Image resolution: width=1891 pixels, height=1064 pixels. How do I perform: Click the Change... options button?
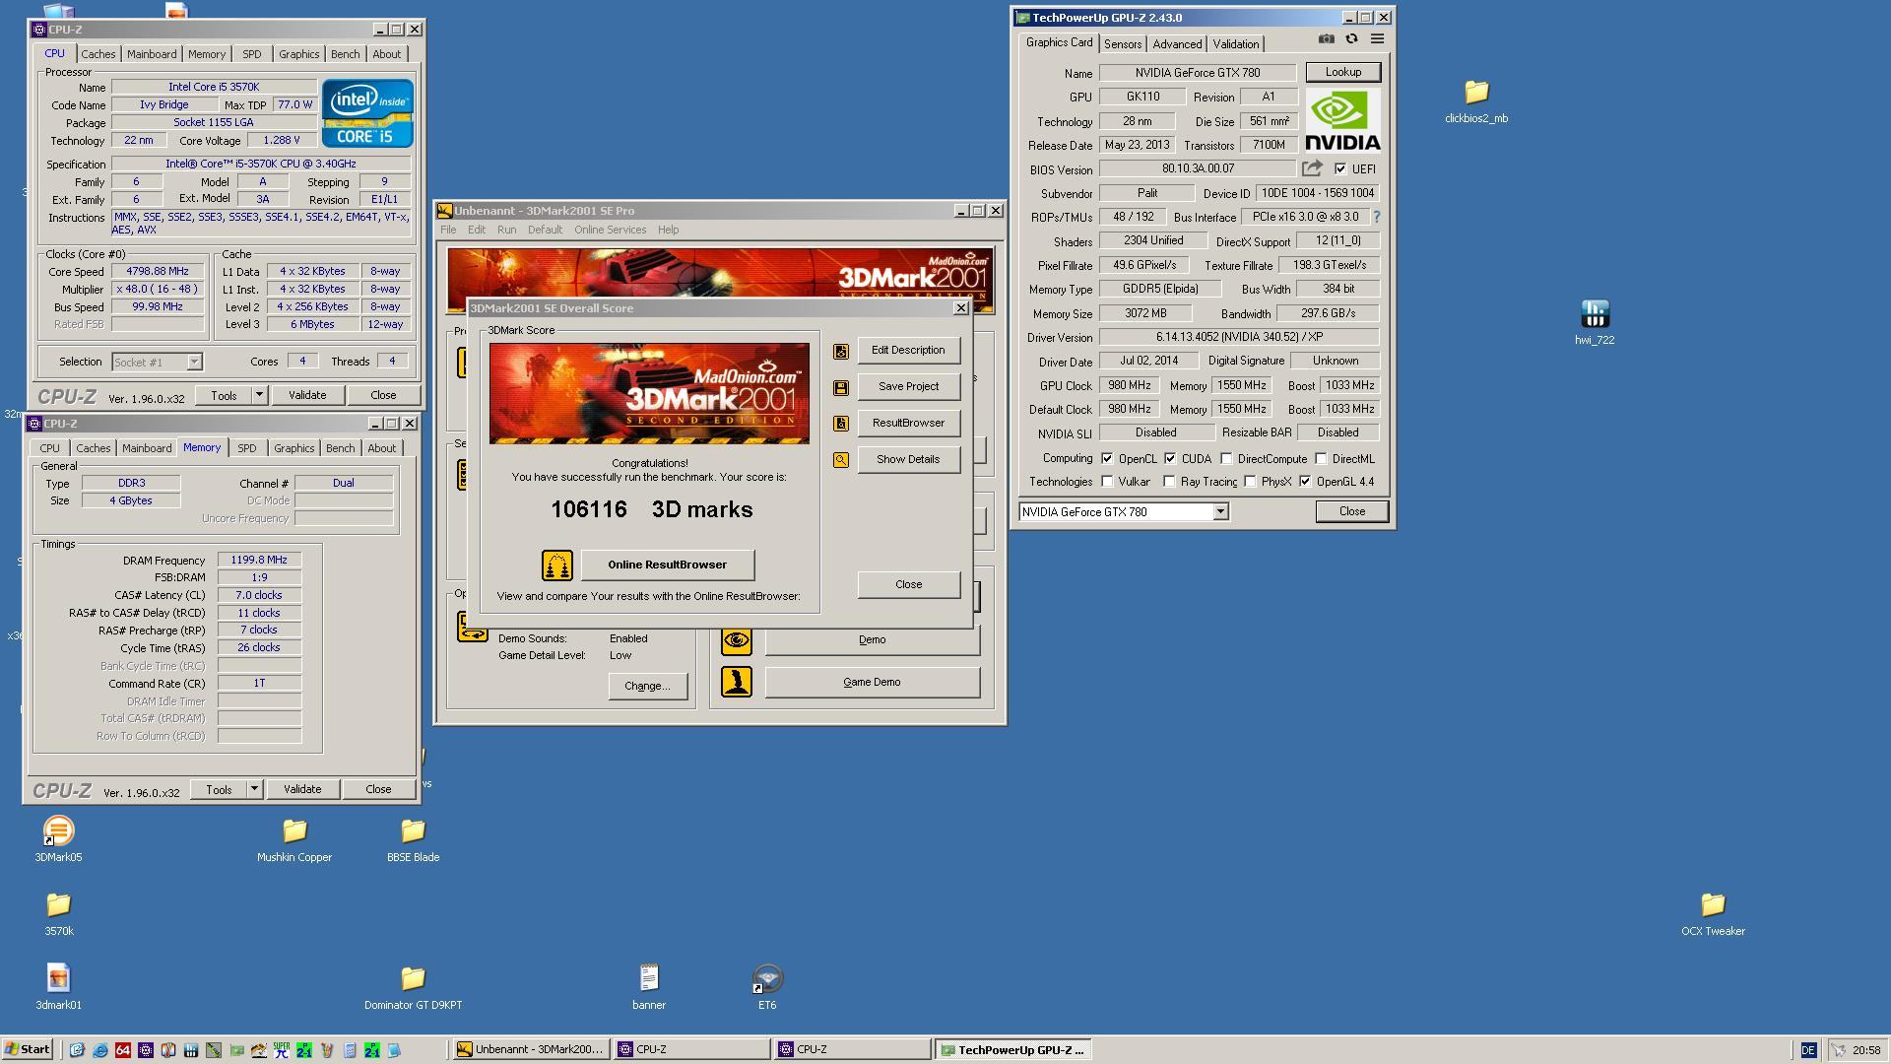(x=647, y=687)
